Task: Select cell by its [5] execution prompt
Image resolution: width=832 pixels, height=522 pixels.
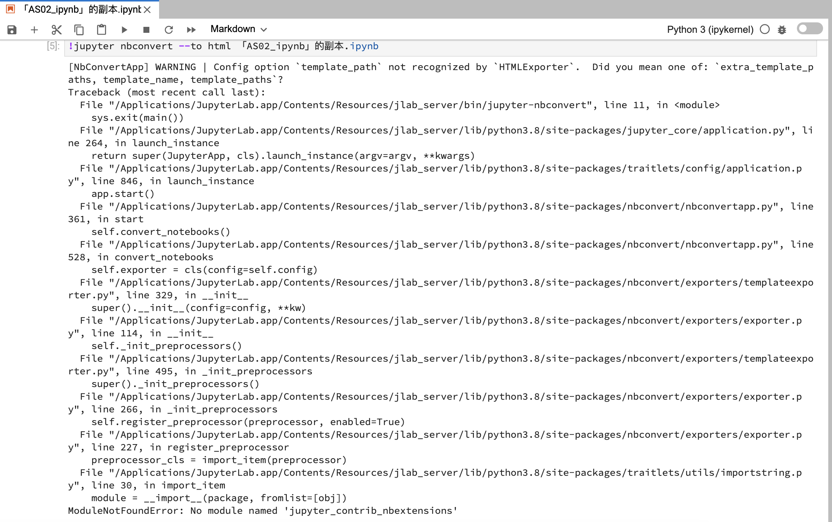Action: (53, 46)
